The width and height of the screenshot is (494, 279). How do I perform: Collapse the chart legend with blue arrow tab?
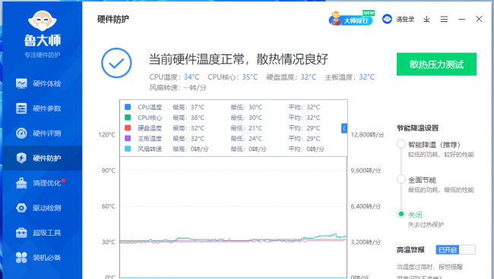pyautogui.click(x=344, y=128)
